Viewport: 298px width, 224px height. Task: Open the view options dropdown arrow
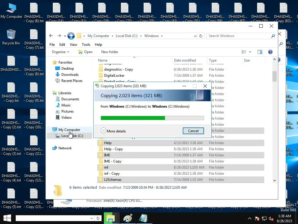tap(250, 52)
